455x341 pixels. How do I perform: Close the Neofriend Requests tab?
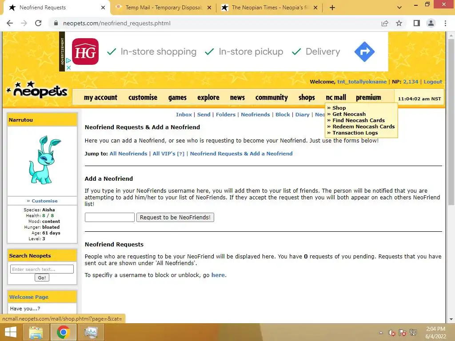click(x=103, y=8)
